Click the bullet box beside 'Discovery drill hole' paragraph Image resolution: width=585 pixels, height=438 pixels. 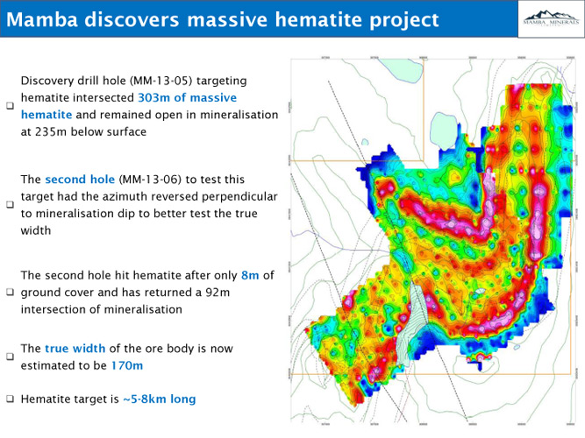coord(10,106)
